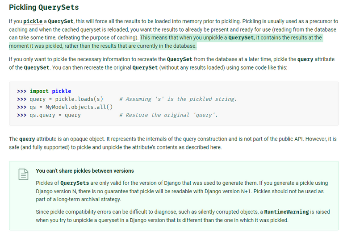The width and height of the screenshot is (343, 233).
Task: Open the dotted-underlined "pickle" link
Action: (x=33, y=21)
